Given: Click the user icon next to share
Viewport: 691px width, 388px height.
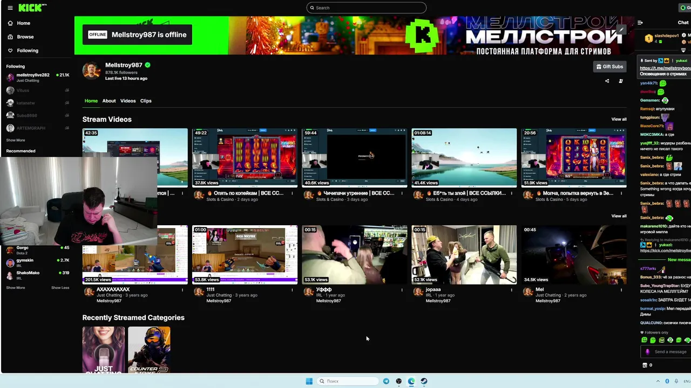Looking at the screenshot, I should pyautogui.click(x=621, y=81).
